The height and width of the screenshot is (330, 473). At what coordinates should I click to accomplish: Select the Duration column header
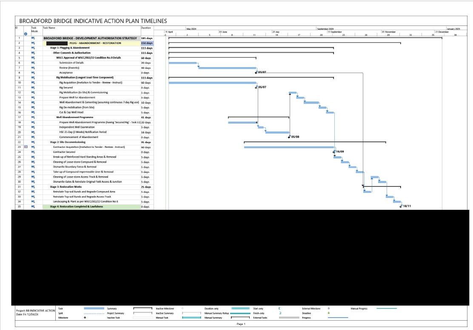(146, 28)
